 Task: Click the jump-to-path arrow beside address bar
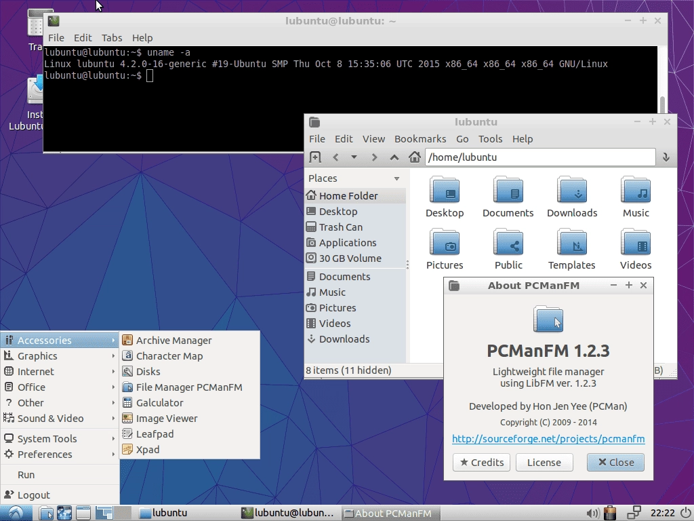click(x=666, y=157)
